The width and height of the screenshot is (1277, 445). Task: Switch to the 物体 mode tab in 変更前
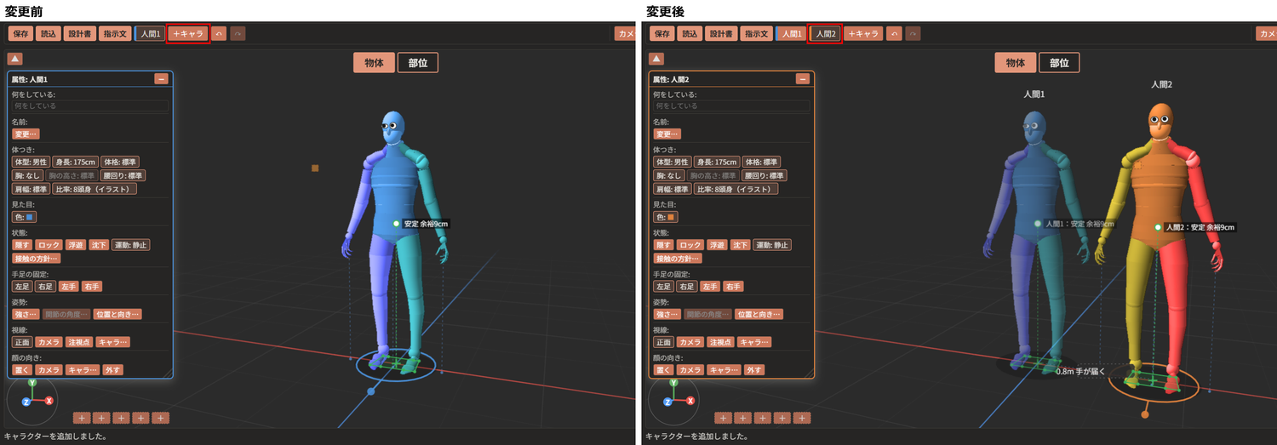(x=374, y=63)
